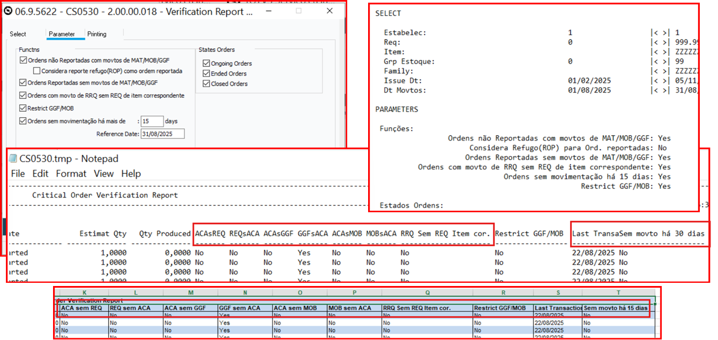Screen dimensions: 718x340
Task: Click the days field containing 15
Action: pyautogui.click(x=152, y=121)
